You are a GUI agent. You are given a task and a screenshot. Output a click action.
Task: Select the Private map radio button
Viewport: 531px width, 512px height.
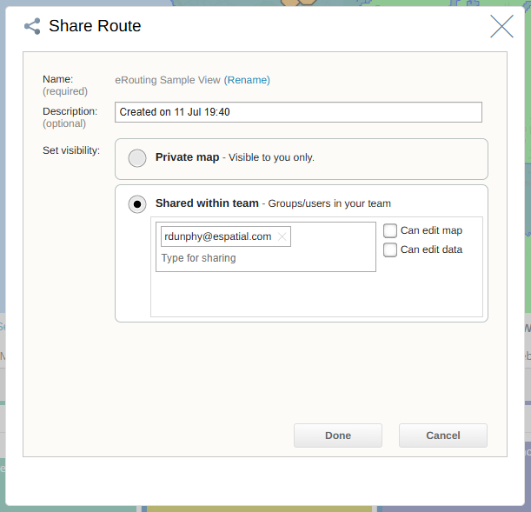point(137,158)
